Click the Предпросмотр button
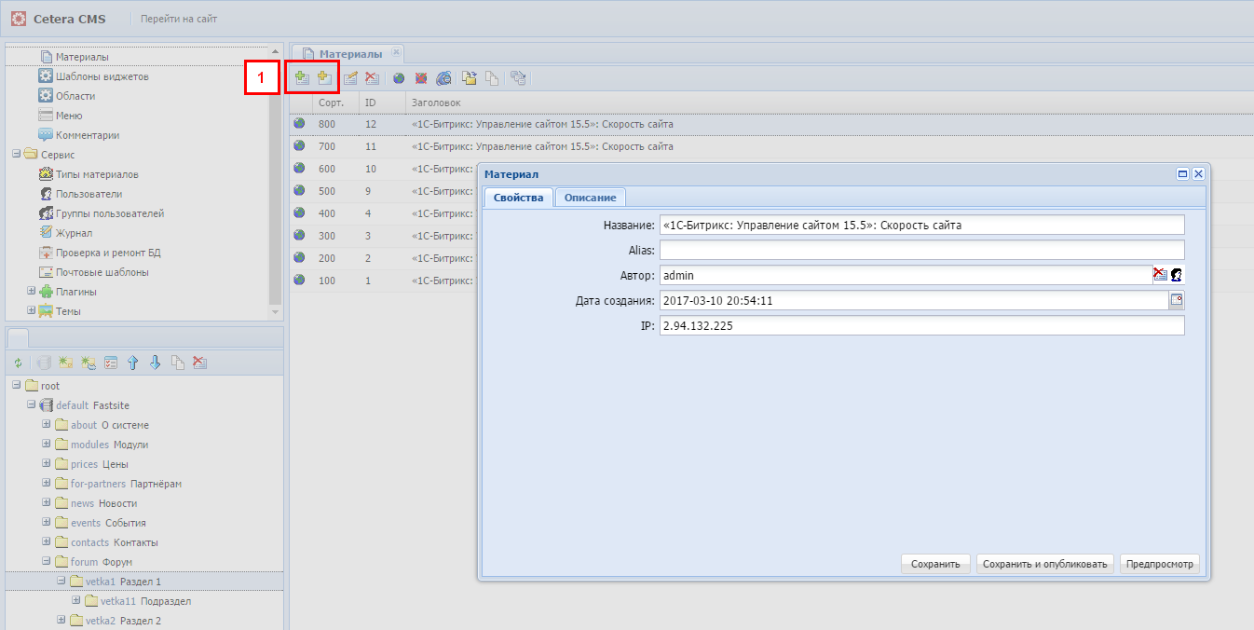Screen dimensions: 1254x630 (x=1160, y=564)
